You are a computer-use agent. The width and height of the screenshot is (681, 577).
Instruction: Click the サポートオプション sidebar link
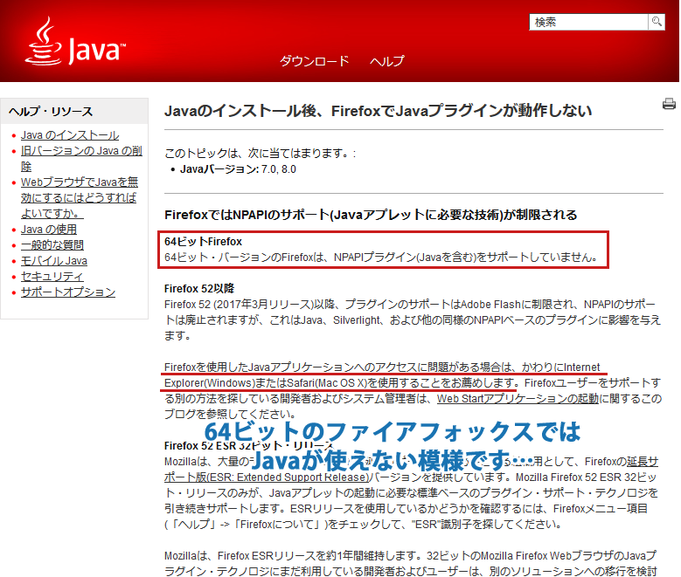pos(68,292)
